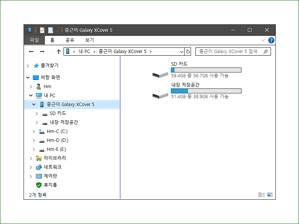
Task: Click the Hm-D (D:) drive icon
Action: [x=42, y=141]
